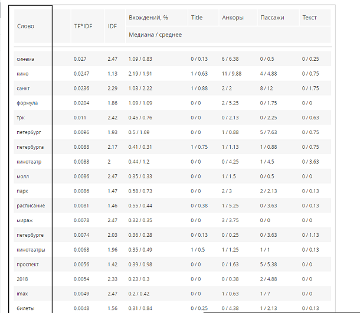Click the word мираж
Viewport: 360px width, 313px height.
[25, 221]
